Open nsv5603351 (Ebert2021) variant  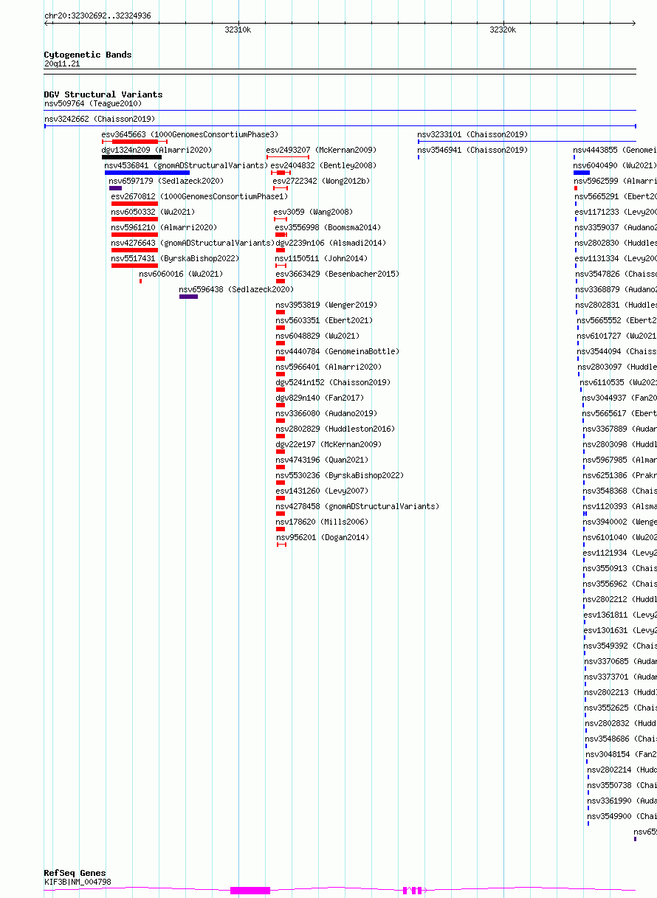324,321
